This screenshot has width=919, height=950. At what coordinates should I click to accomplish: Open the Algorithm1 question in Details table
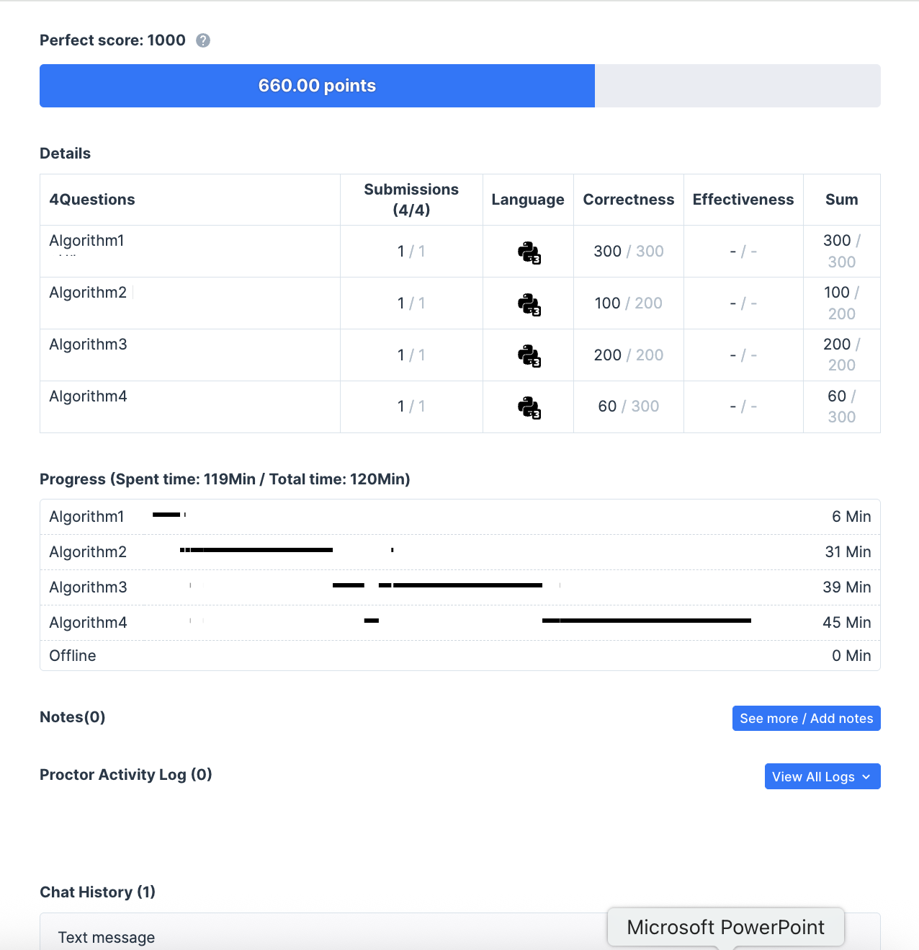coord(86,241)
